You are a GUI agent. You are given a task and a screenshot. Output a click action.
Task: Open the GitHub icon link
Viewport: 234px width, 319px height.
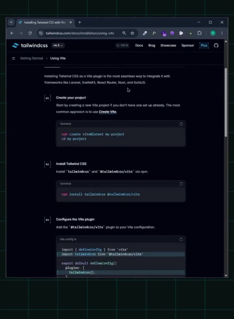coord(216,45)
